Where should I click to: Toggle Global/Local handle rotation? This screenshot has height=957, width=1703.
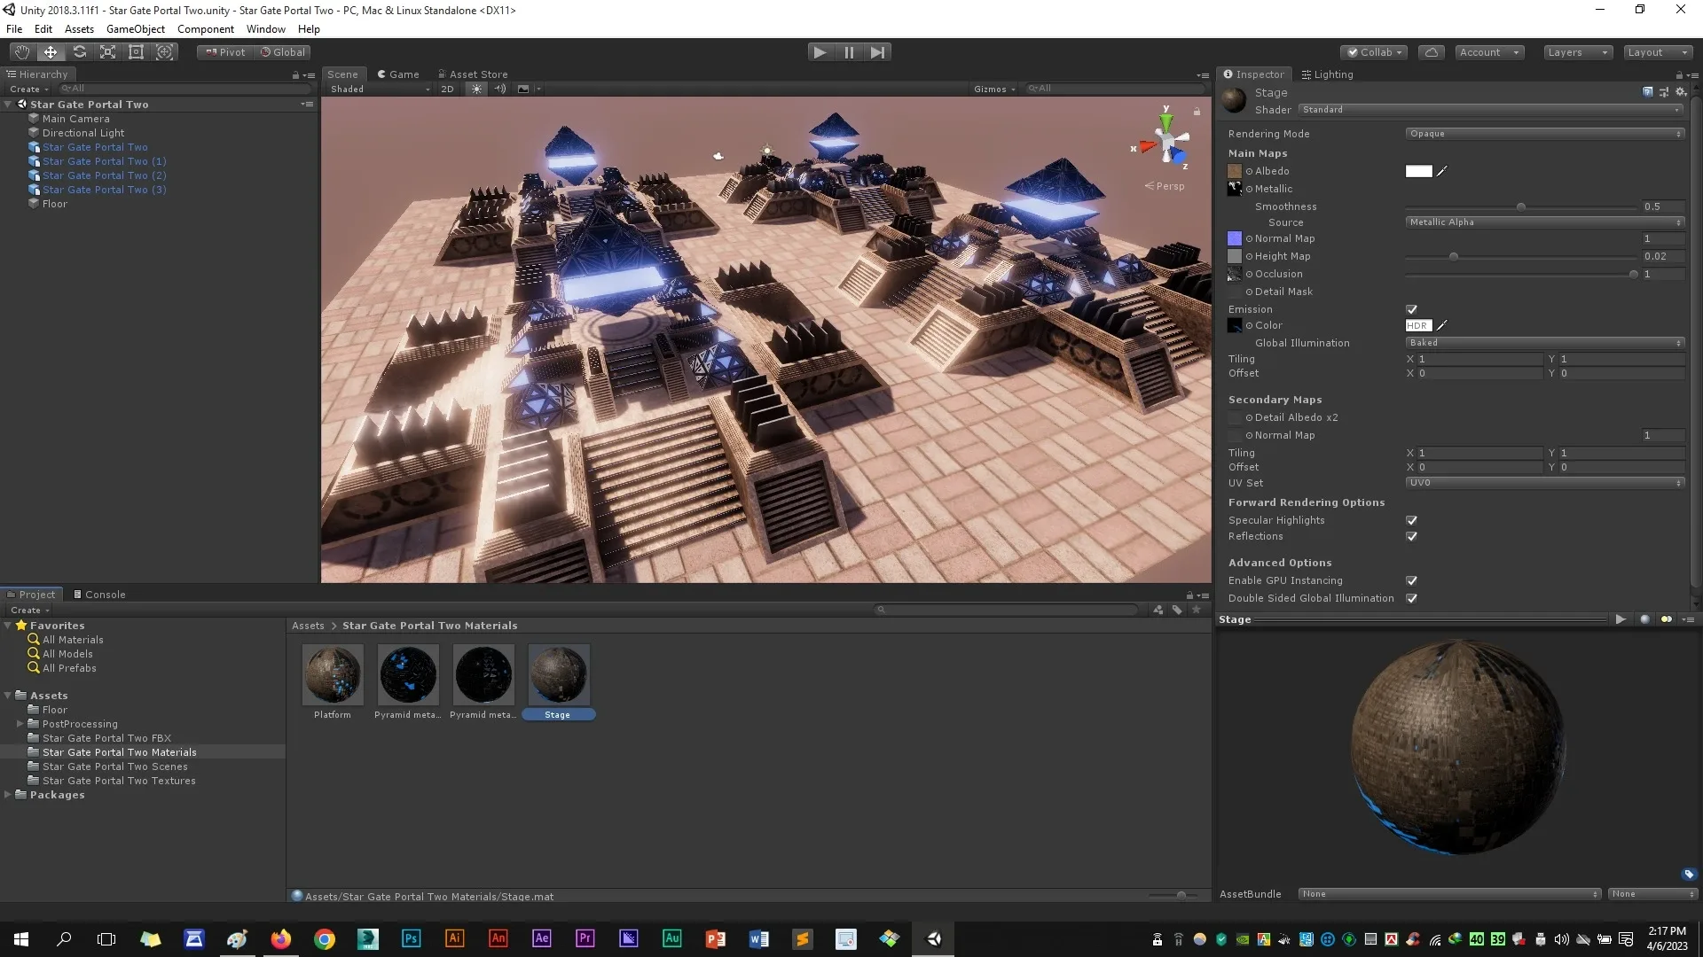coord(282,52)
